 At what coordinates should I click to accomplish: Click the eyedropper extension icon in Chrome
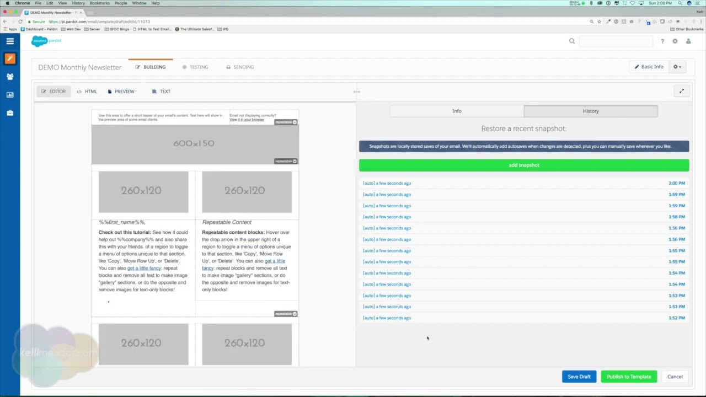(608, 22)
